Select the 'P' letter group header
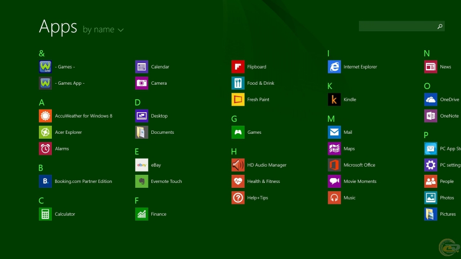 pyautogui.click(x=426, y=135)
